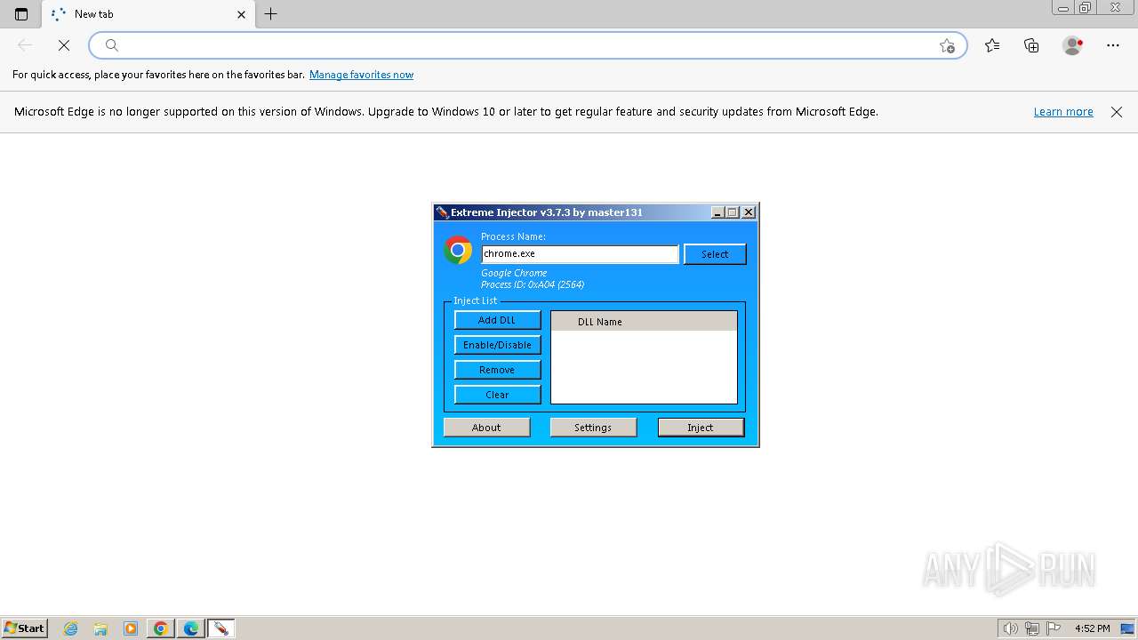Close the New tab in Edge
The image size is (1138, 640).
tap(241, 14)
